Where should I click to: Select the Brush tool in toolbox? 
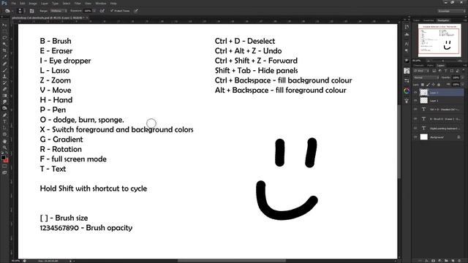[4, 70]
